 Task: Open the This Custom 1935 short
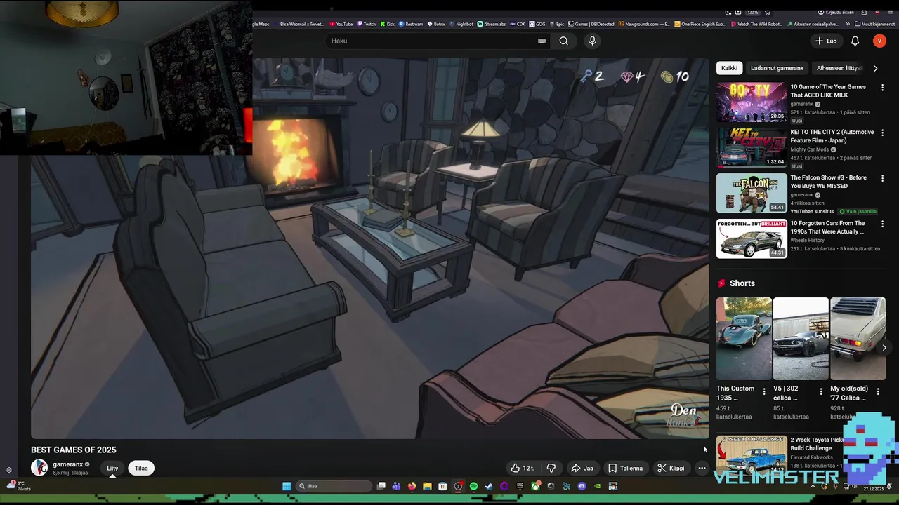(x=744, y=339)
